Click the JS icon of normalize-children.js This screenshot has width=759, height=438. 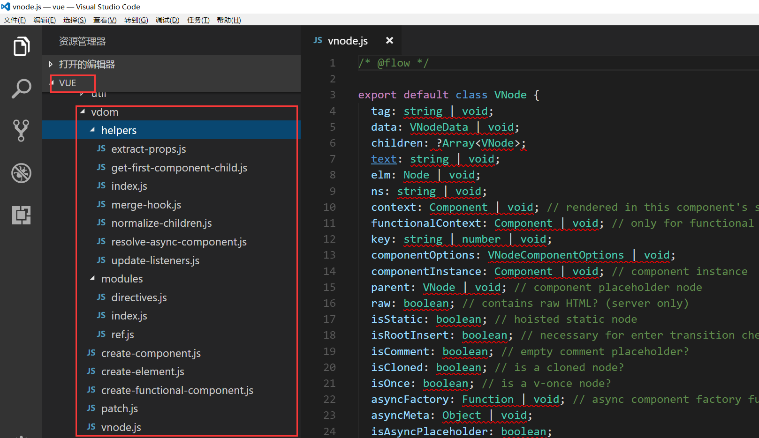click(x=101, y=223)
